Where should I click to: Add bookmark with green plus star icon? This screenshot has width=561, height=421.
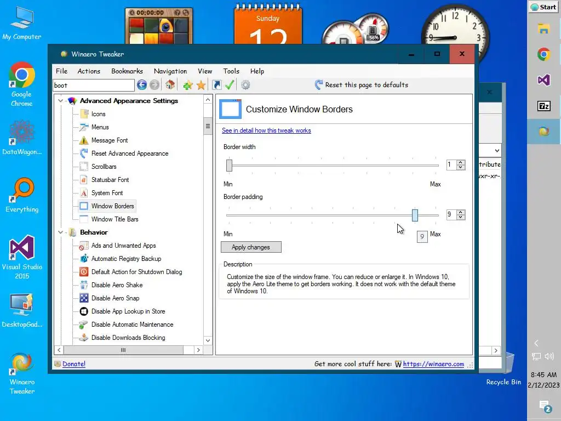click(x=187, y=85)
